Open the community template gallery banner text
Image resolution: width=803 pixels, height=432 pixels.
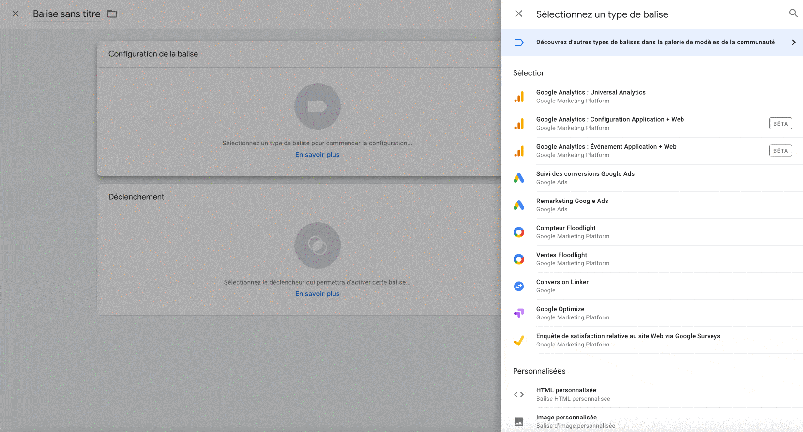coord(655,42)
